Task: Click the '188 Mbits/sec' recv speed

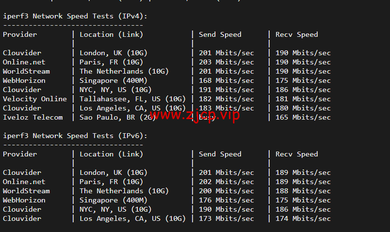Action: (x=303, y=191)
